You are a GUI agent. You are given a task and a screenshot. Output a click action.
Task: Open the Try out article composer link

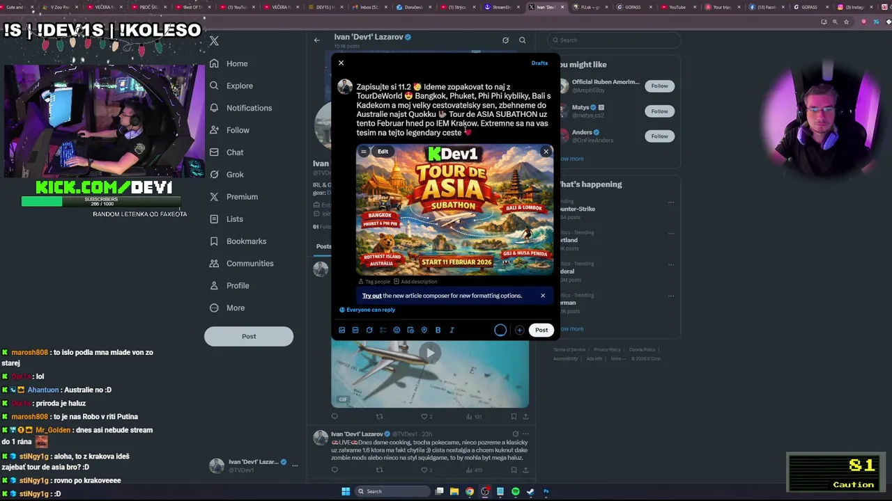[x=371, y=296]
